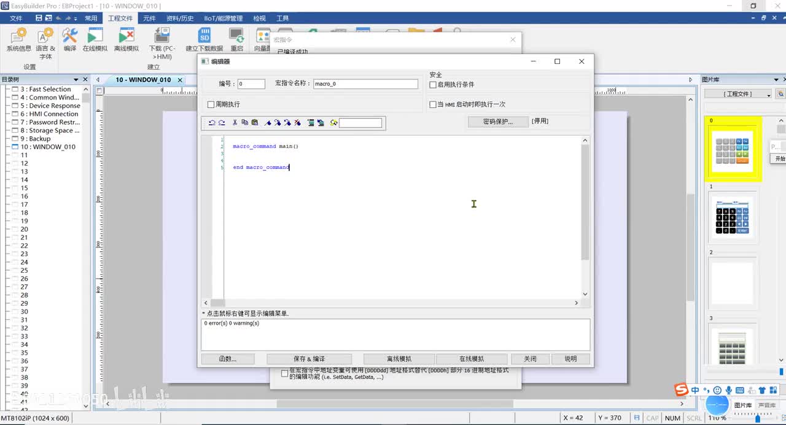This screenshot has width=786, height=425.
Task: Click the Redo icon in macro editor toolbar
Action: [222, 123]
